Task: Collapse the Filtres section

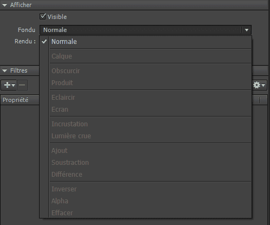Action: click(5, 70)
